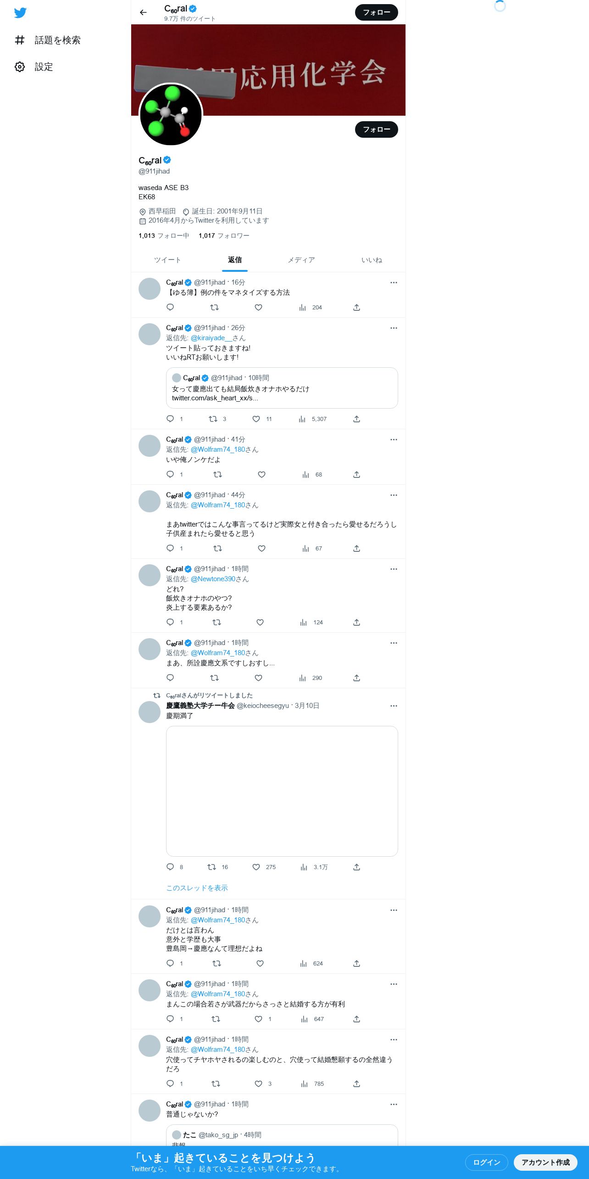Reply to the いや俺ノンケだよ tweet
589x1179 pixels.
(x=170, y=474)
